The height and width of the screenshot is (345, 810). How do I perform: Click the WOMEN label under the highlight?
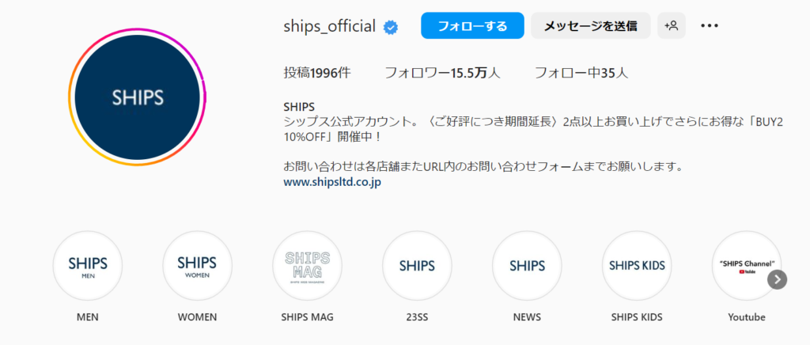197,317
